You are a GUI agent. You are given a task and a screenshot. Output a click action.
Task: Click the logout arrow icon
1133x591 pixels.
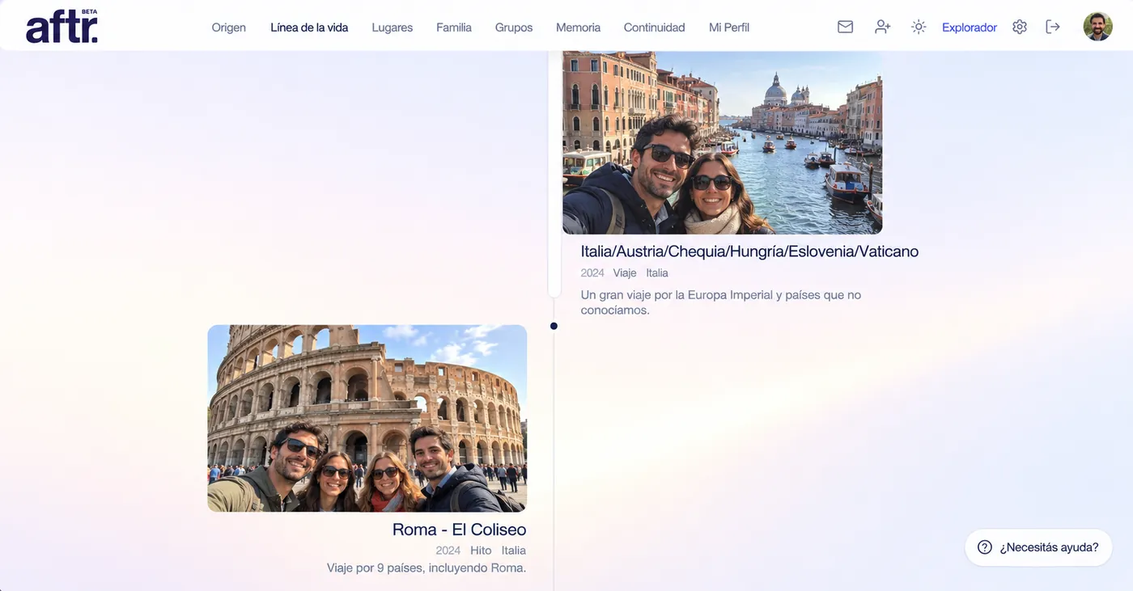(x=1053, y=27)
